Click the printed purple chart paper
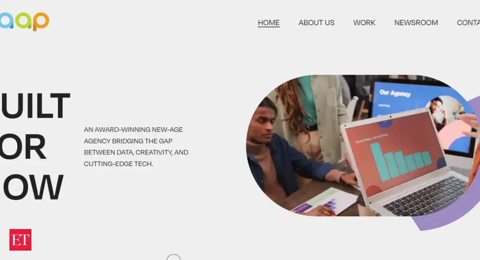Image resolution: width=480 pixels, height=260 pixels. pyautogui.click(x=324, y=202)
